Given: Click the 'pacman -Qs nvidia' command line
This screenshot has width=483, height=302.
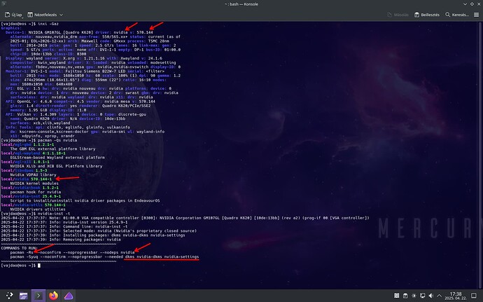Looking at the screenshot, I should (x=38, y=140).
